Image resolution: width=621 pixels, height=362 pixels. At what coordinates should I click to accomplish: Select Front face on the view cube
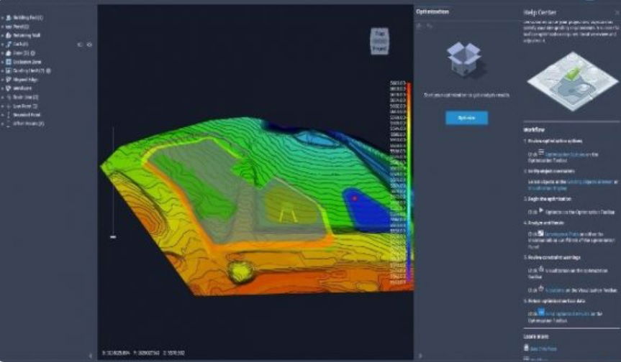coord(379,49)
